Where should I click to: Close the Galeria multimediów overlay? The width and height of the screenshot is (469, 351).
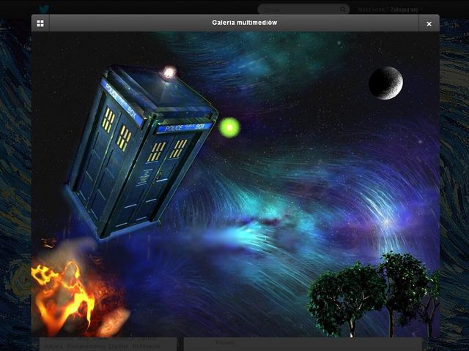[429, 23]
